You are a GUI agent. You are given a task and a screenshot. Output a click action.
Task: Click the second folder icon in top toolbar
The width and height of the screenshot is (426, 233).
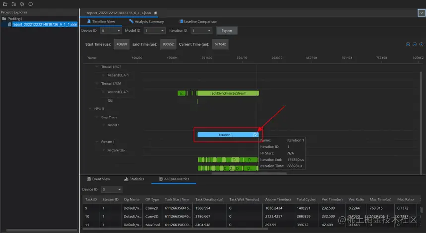click(14, 4)
